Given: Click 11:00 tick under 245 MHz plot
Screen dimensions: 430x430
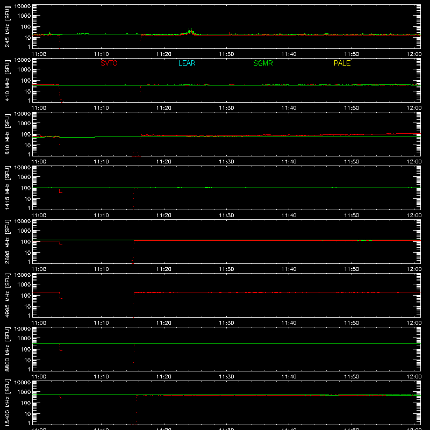Looking at the screenshot, I should [x=39, y=54].
